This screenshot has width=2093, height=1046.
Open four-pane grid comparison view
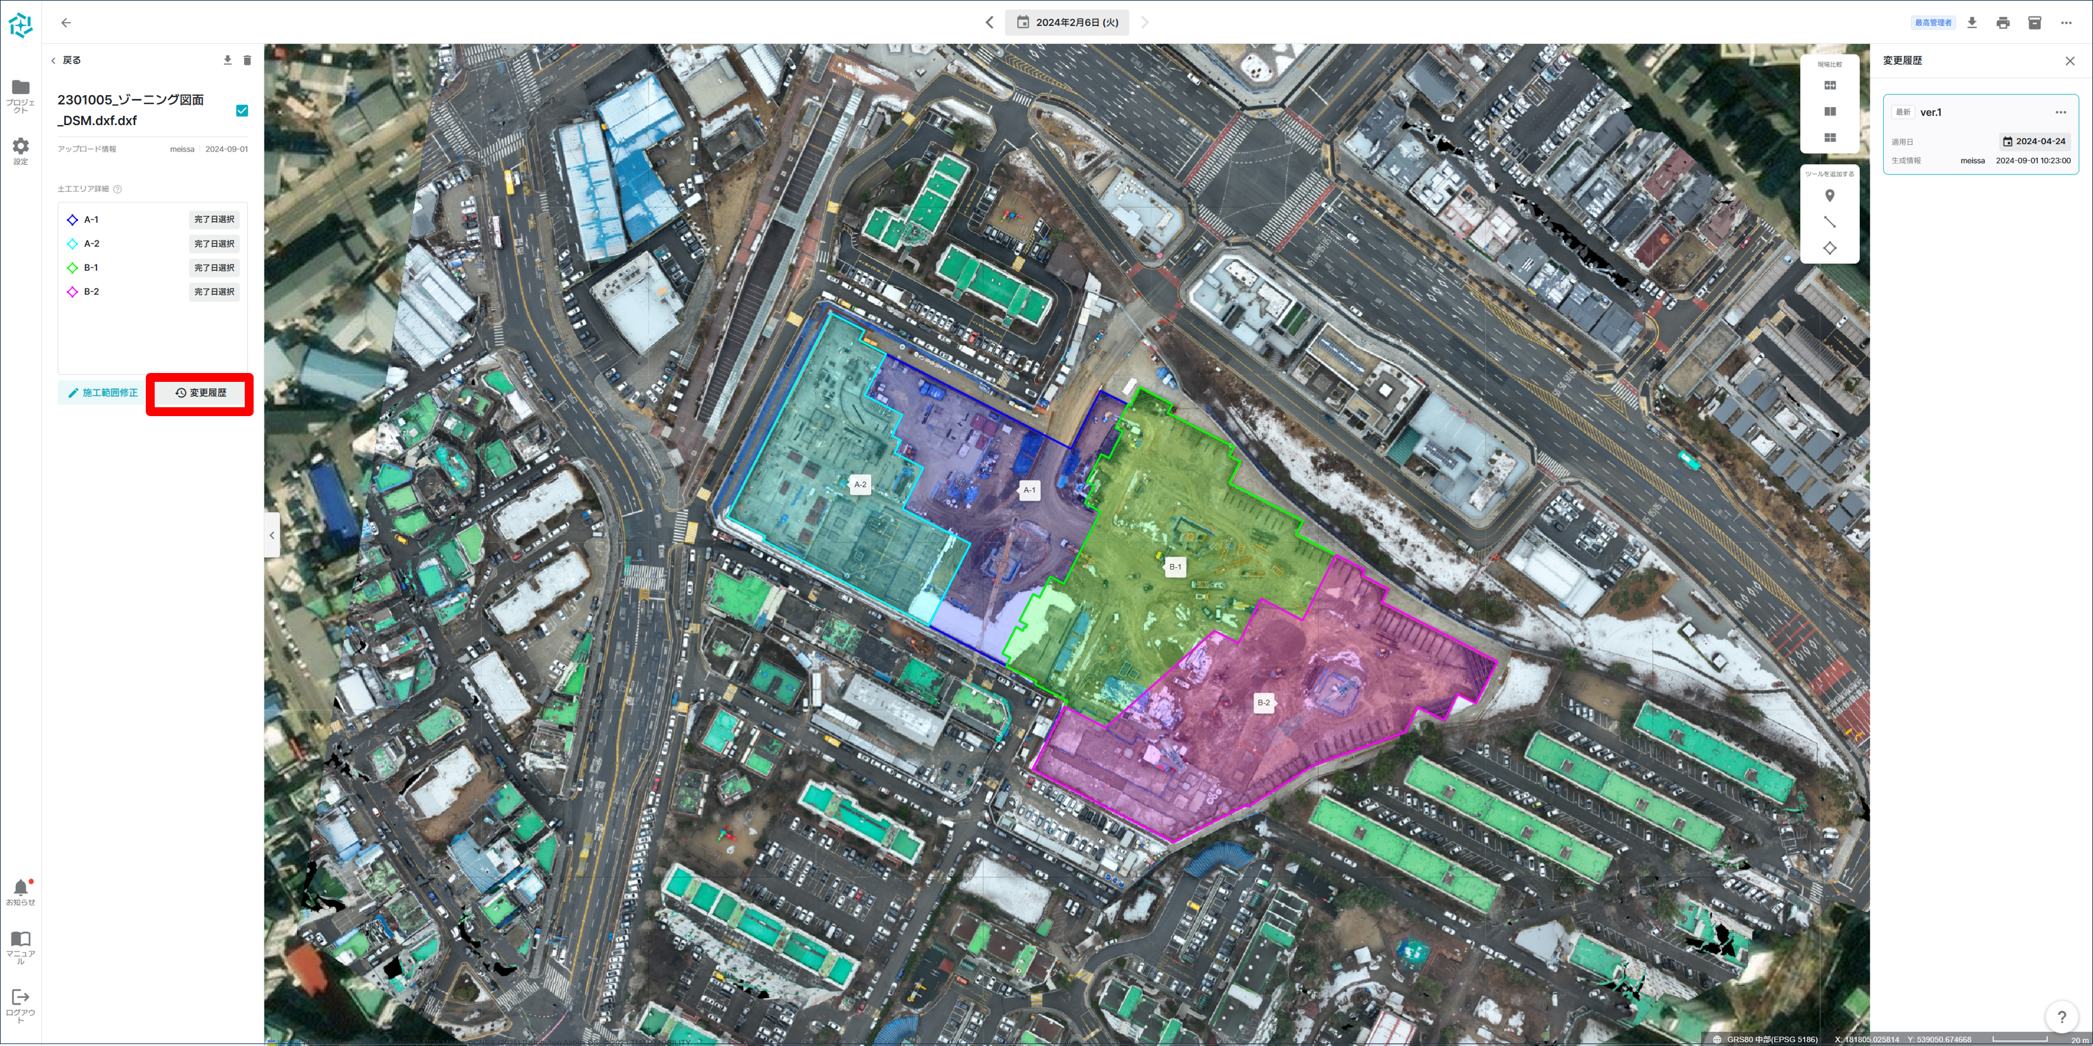(x=1830, y=138)
